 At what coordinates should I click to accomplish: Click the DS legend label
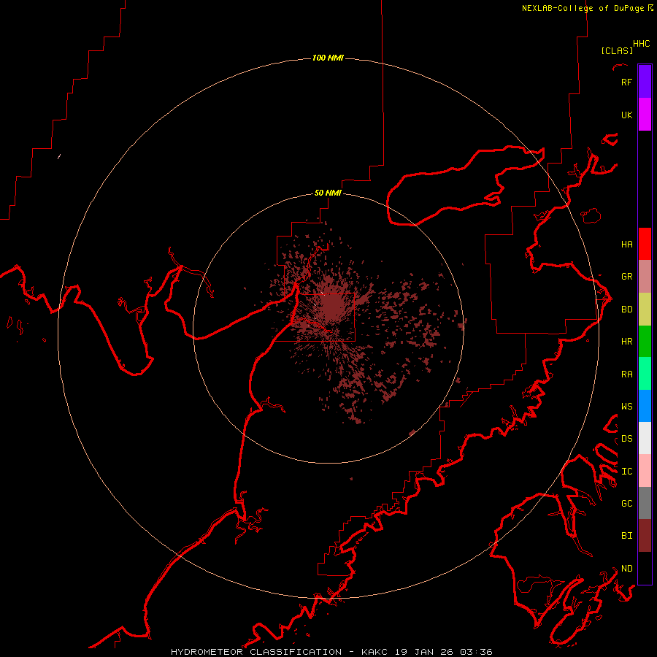pyautogui.click(x=626, y=439)
